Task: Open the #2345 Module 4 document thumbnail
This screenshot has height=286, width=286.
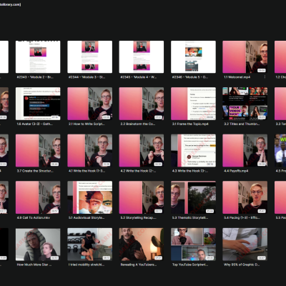Action: [x=142, y=56]
